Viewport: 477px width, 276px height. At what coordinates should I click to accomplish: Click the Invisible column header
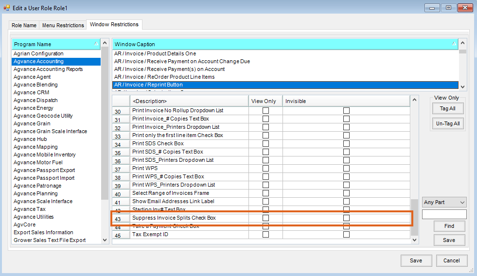click(x=346, y=101)
